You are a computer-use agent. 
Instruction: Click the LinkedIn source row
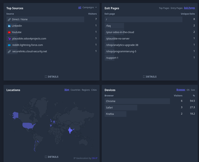[52, 26]
